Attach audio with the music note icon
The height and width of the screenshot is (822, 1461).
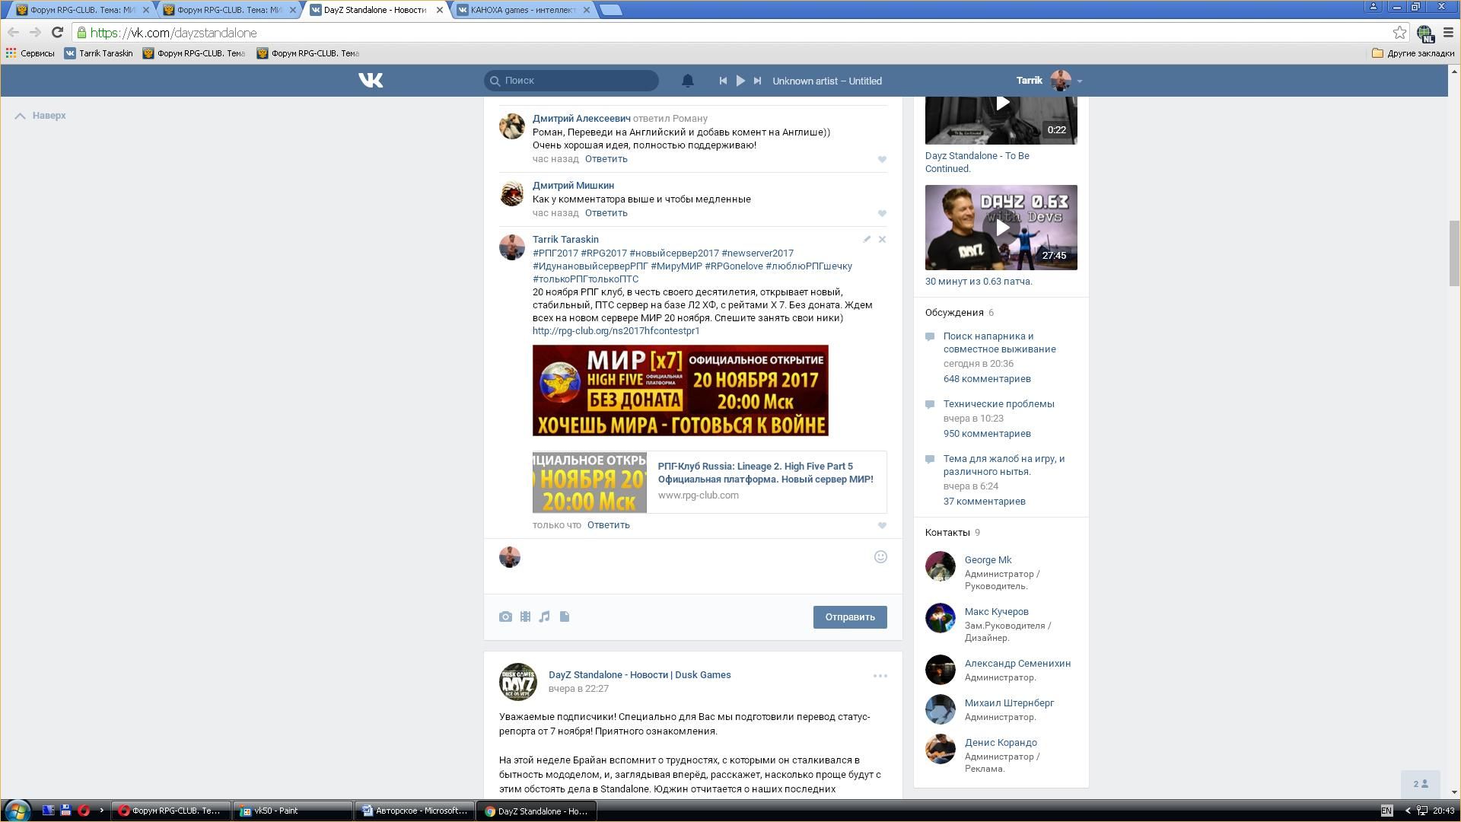click(545, 616)
